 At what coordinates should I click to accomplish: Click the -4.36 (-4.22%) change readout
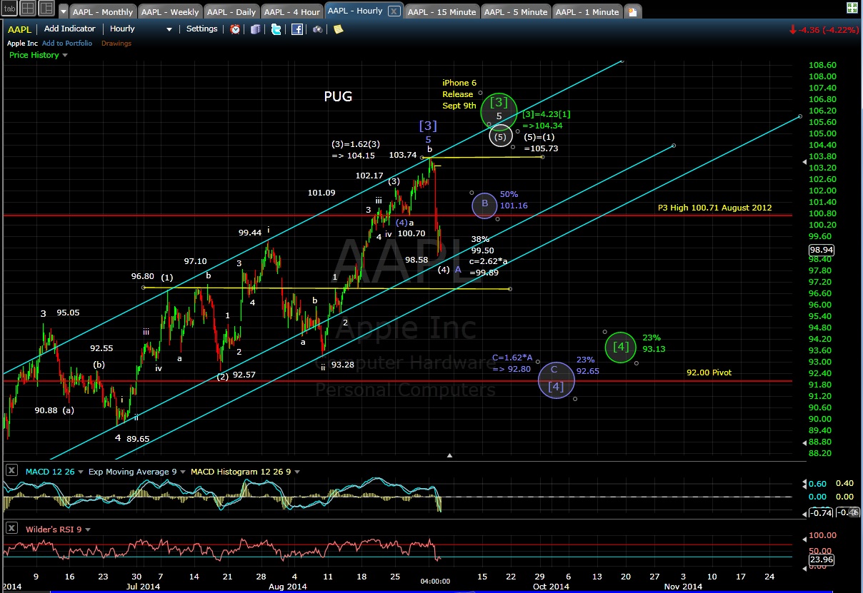(824, 29)
